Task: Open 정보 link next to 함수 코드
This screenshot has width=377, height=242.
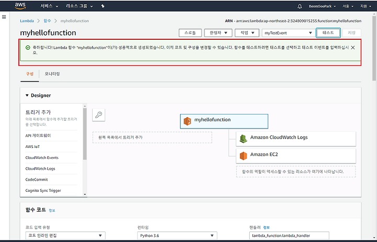Action: coord(52,211)
